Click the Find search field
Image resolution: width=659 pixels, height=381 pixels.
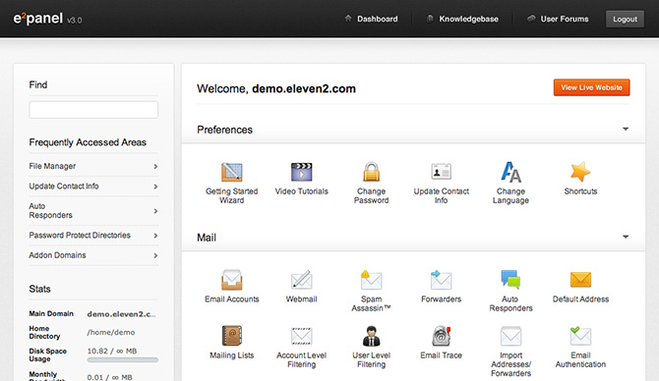pyautogui.click(x=93, y=110)
